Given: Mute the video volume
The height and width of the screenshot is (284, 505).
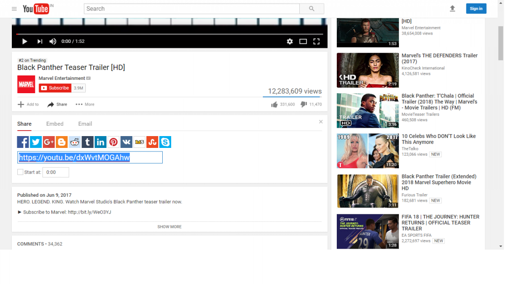Looking at the screenshot, I should click(x=53, y=41).
